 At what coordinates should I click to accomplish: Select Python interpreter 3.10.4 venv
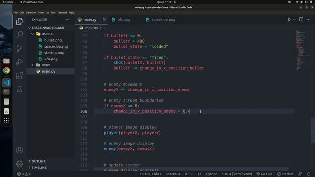tap(237, 174)
